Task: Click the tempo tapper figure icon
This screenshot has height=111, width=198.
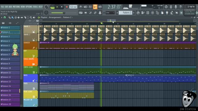Action: pyautogui.click(x=172, y=13)
